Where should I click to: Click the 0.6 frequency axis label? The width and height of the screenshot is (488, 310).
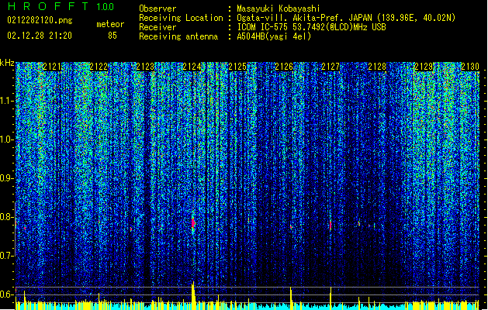point(7,294)
